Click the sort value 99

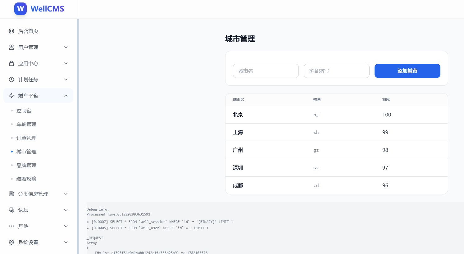(x=385, y=132)
